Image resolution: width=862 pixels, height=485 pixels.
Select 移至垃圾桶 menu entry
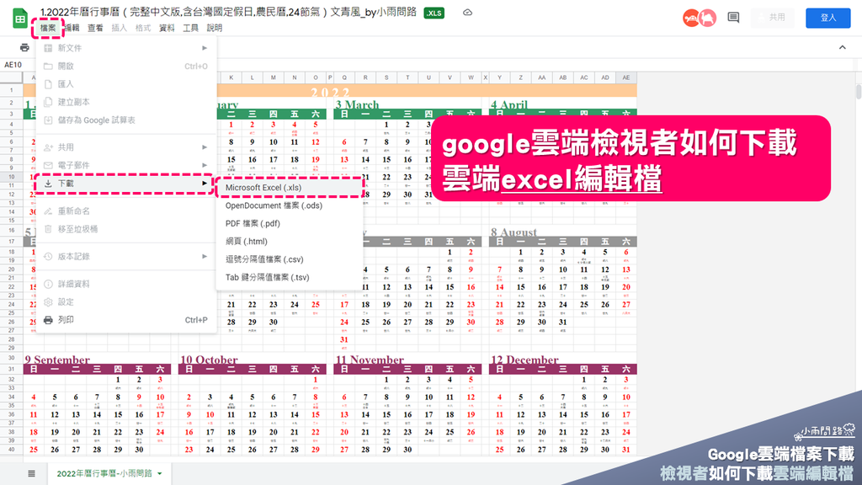tap(126, 229)
